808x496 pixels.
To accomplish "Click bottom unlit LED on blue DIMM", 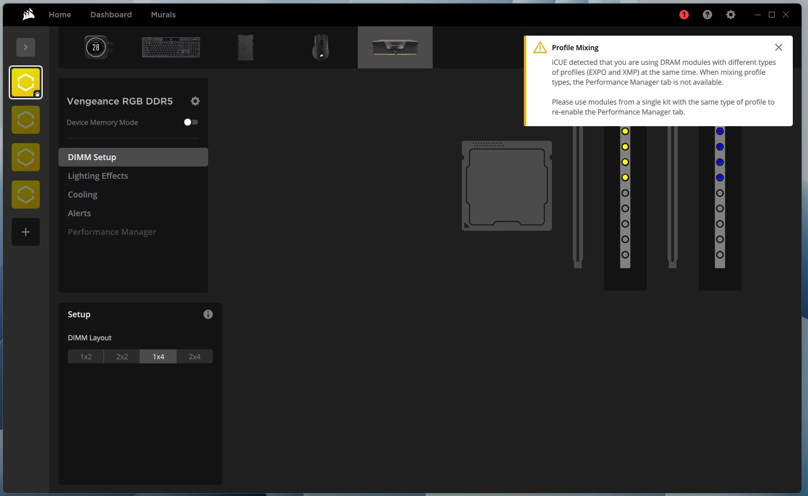I will point(720,255).
